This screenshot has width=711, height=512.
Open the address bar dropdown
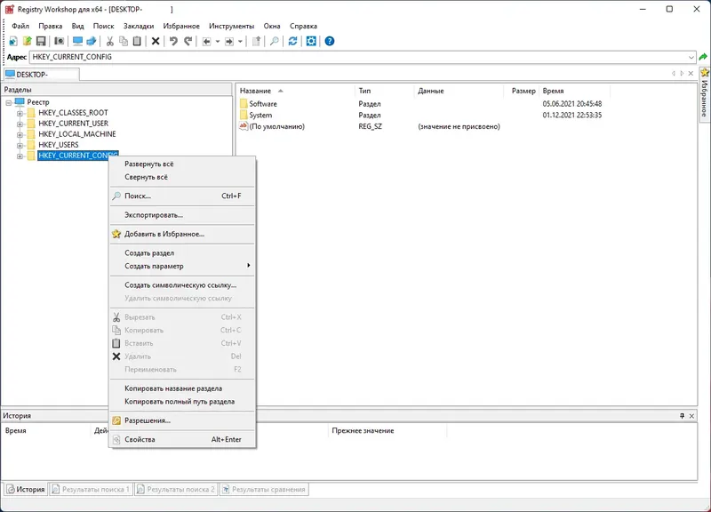[x=691, y=57]
